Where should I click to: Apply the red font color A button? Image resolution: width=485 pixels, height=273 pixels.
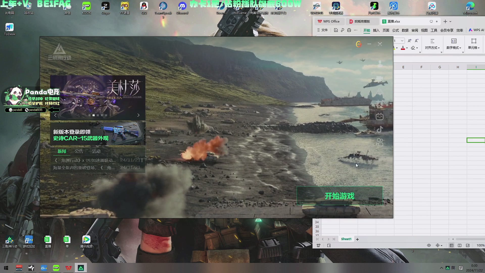pyautogui.click(x=403, y=48)
